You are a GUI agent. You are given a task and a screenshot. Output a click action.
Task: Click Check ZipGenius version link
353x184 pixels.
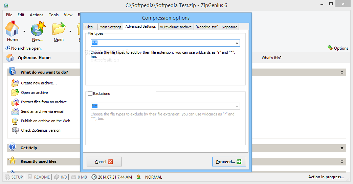tap(41, 130)
